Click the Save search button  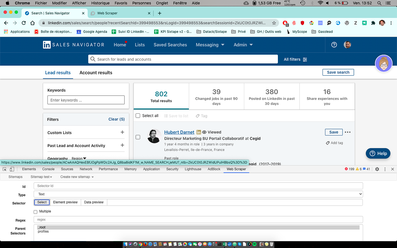pos(338,72)
